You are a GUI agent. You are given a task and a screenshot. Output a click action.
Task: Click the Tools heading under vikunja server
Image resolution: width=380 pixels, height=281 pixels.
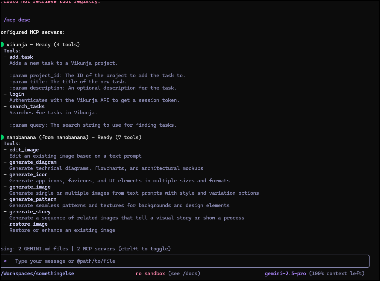[12, 51]
